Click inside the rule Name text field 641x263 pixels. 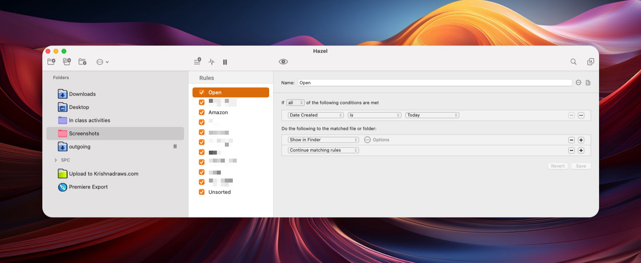point(435,83)
